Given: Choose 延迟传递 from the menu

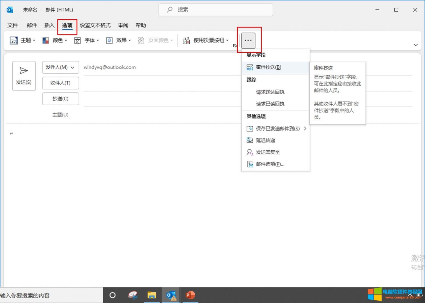Looking at the screenshot, I should tap(275, 140).
